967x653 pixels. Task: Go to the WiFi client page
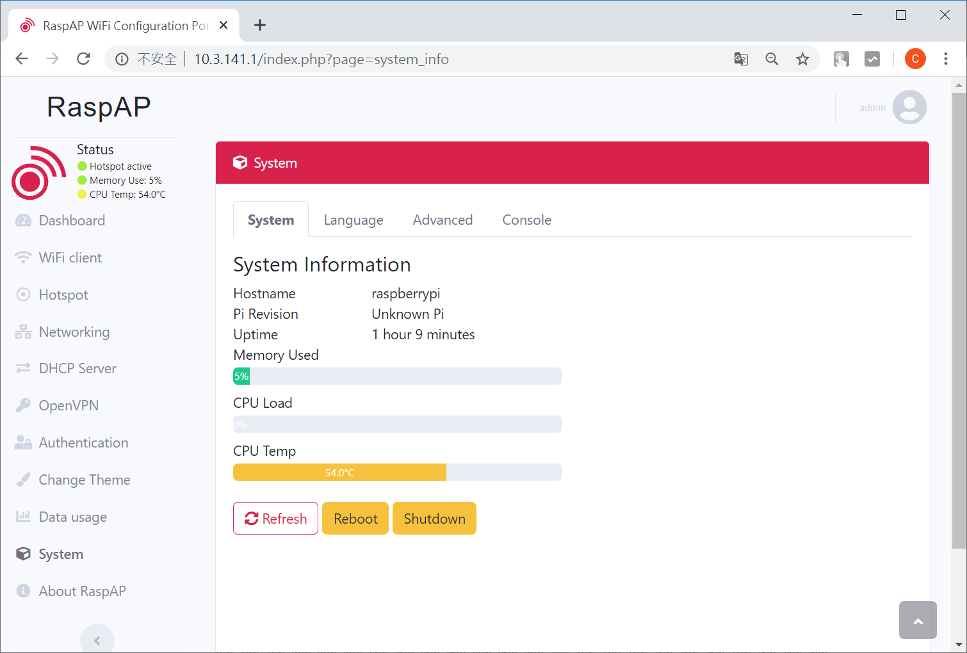[70, 257]
